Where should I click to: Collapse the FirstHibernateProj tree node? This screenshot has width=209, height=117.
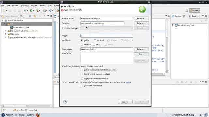2,20
